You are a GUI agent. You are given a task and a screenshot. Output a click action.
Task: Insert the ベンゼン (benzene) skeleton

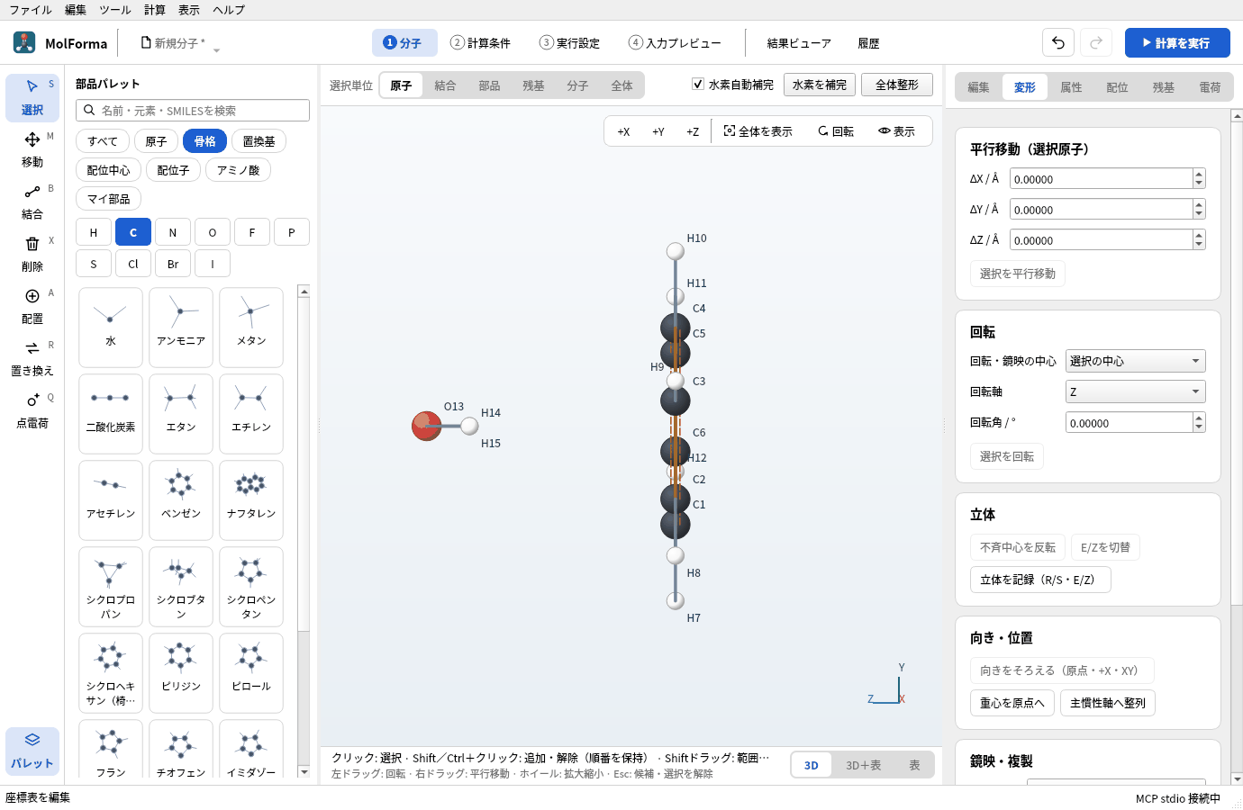pyautogui.click(x=181, y=500)
